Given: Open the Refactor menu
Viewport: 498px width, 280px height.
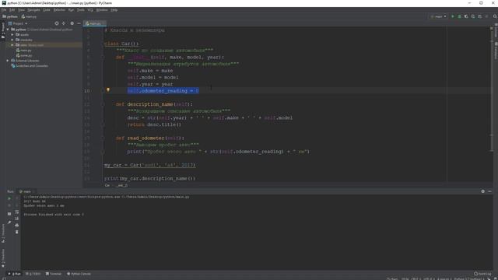Looking at the screenshot, I should click(x=59, y=10).
